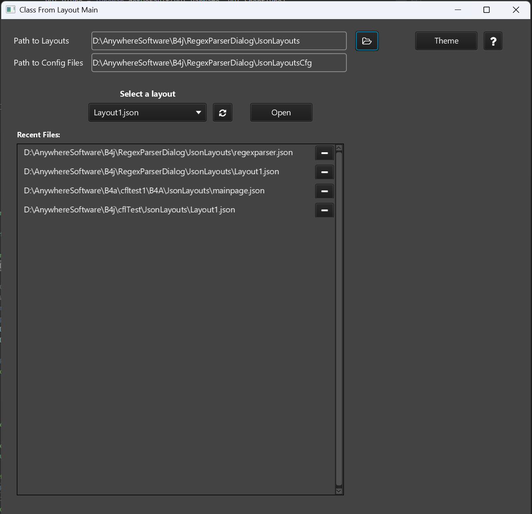This screenshot has width=532, height=514.
Task: Select recent RegexParserDialog Layout1.json path
Action: tap(151, 172)
